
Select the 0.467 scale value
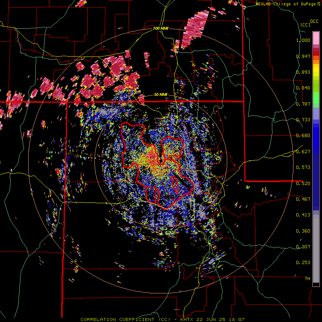(303, 199)
